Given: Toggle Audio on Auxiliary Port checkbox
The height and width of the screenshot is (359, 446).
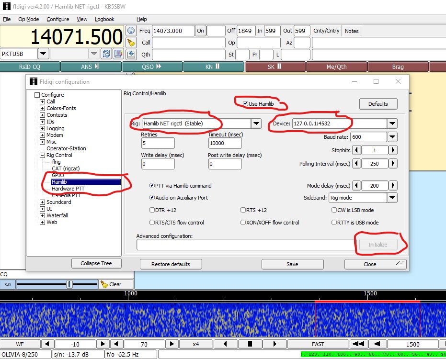Looking at the screenshot, I should 152,198.
